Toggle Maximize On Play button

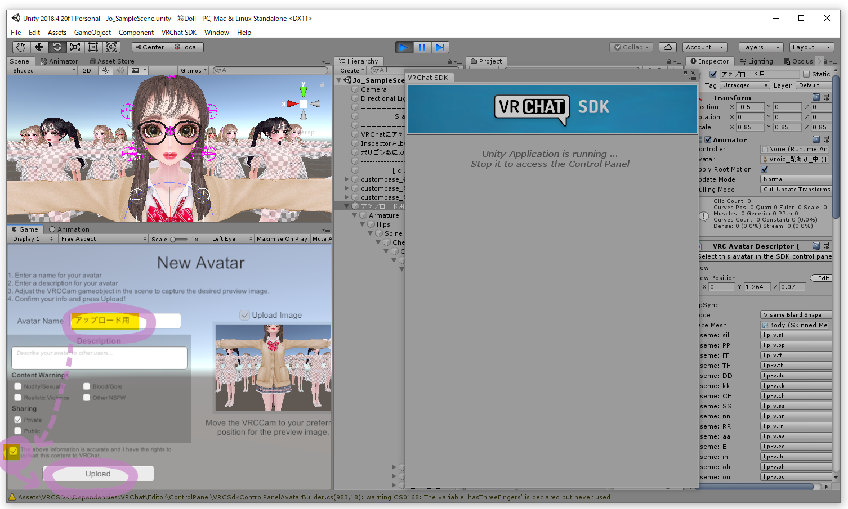282,239
